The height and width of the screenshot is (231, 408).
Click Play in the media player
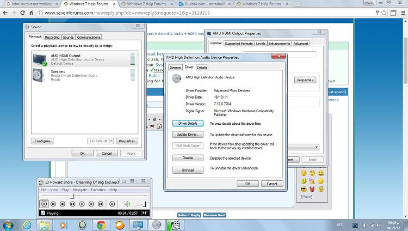click(44, 204)
